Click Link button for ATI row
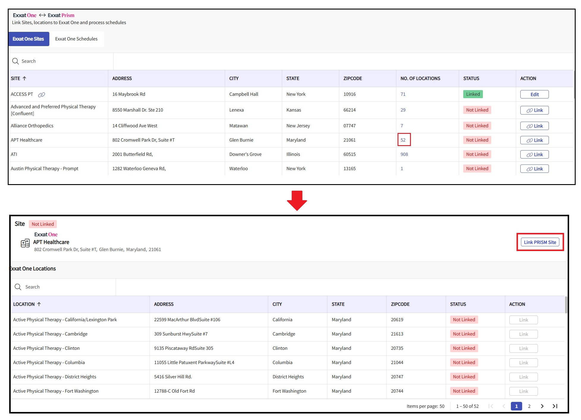 click(534, 154)
